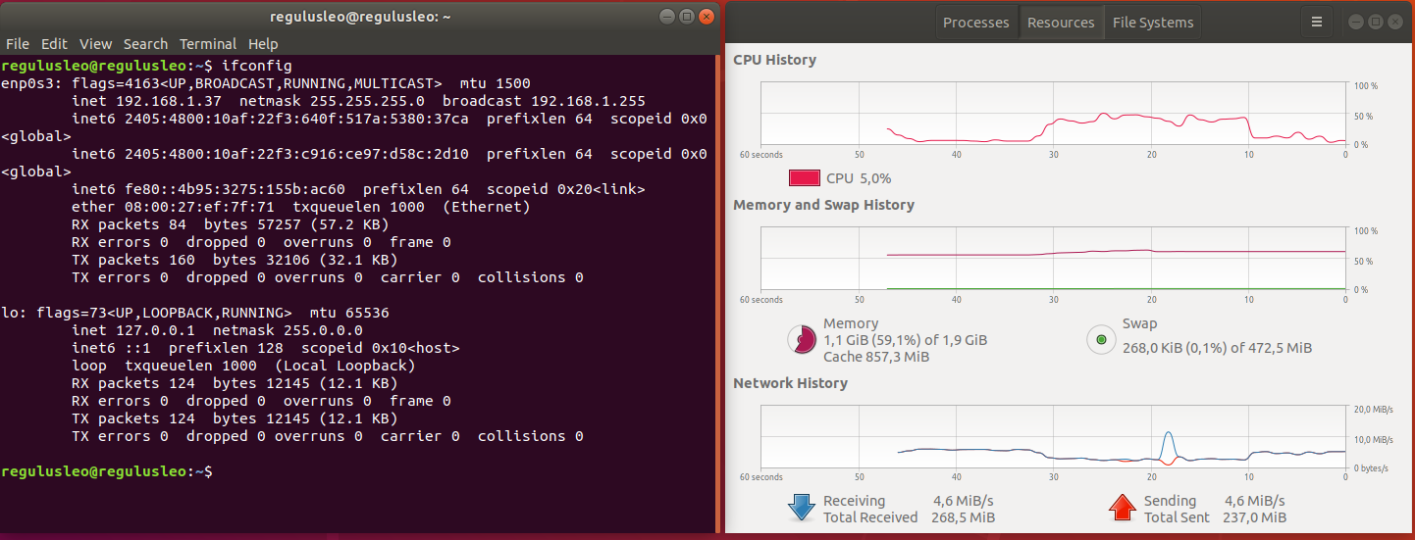Click Total Sent 237,0 MiB value
The width and height of the screenshot is (1415, 540).
point(1254,517)
